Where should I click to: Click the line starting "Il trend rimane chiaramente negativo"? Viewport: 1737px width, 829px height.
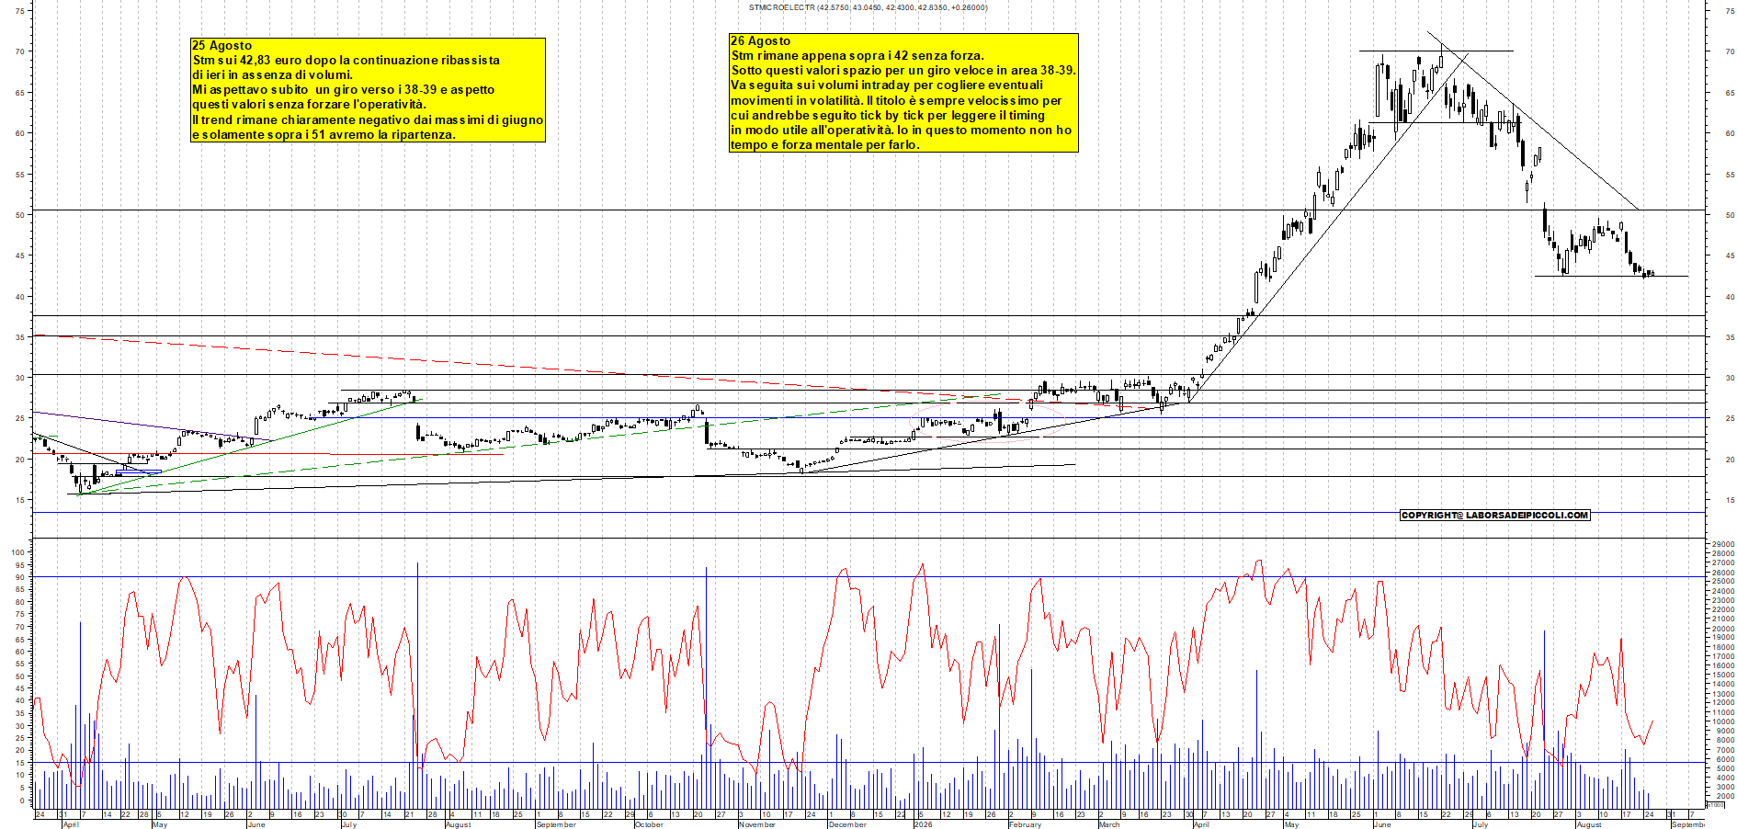[368, 119]
